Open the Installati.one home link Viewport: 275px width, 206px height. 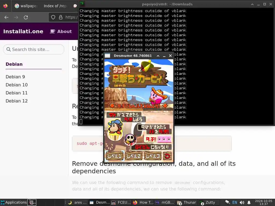click(23, 31)
